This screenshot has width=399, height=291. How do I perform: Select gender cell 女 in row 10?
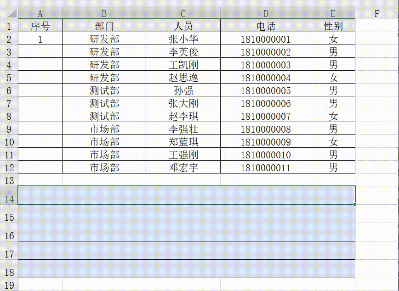[x=333, y=141]
